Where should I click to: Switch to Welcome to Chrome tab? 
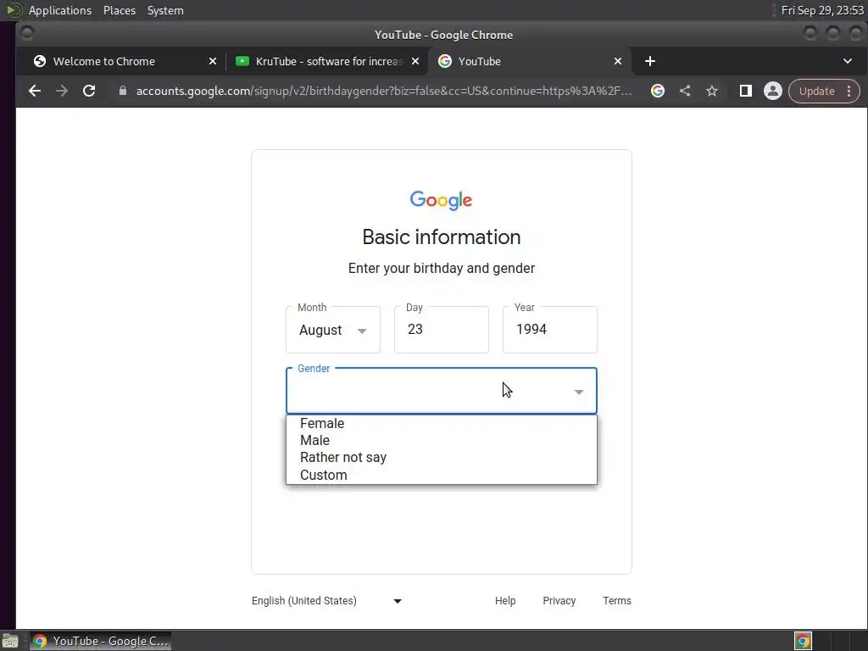[104, 61]
